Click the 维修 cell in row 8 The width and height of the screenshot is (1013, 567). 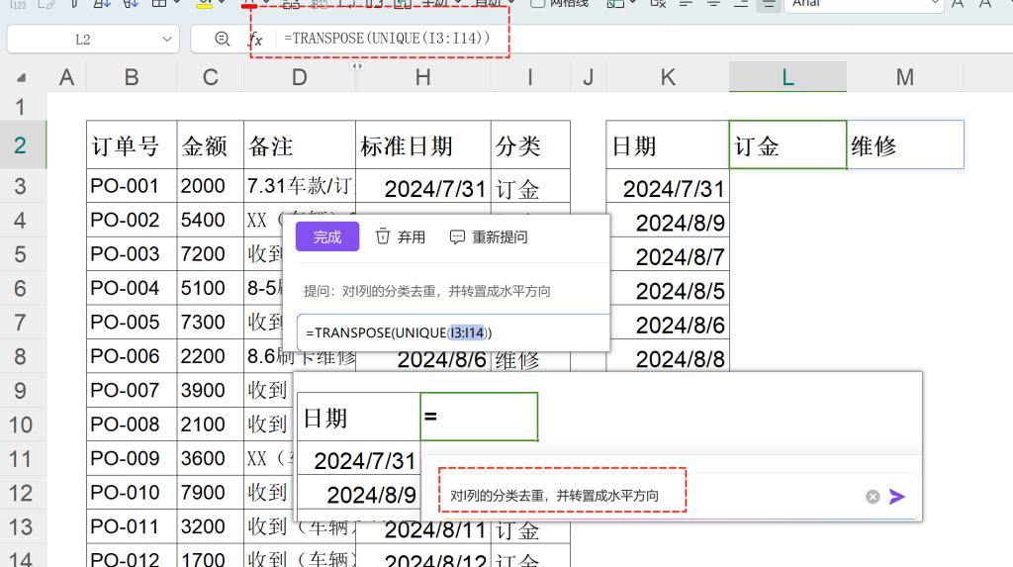click(x=530, y=361)
